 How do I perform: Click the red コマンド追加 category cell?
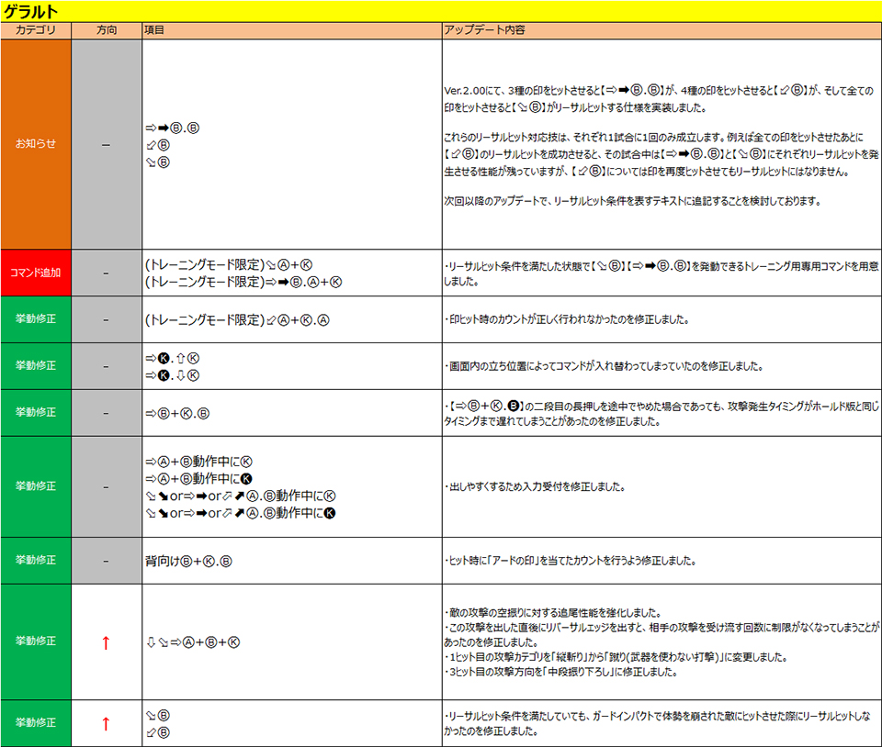36,273
